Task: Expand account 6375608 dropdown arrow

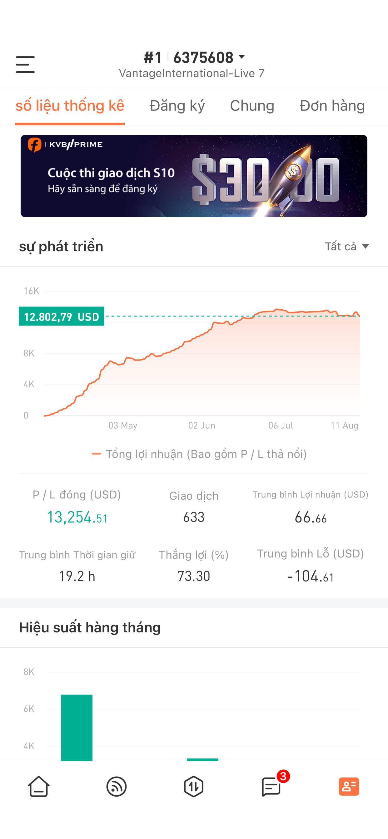Action: (241, 57)
